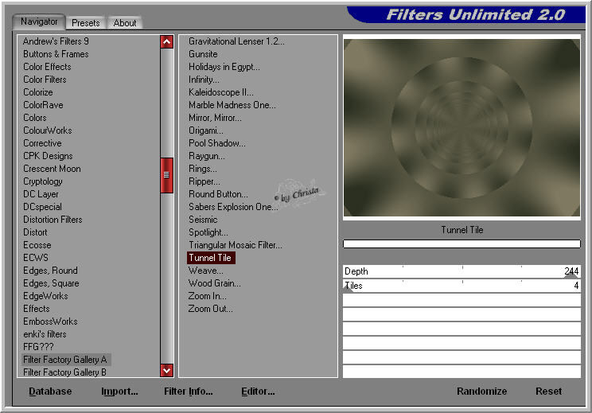The image size is (592, 413).
Task: Select Edges, Round category
Action: (x=50, y=271)
